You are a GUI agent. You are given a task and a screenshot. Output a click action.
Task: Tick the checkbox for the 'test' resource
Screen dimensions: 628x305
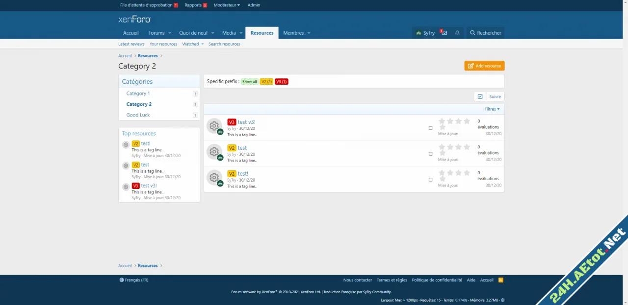(x=430, y=154)
